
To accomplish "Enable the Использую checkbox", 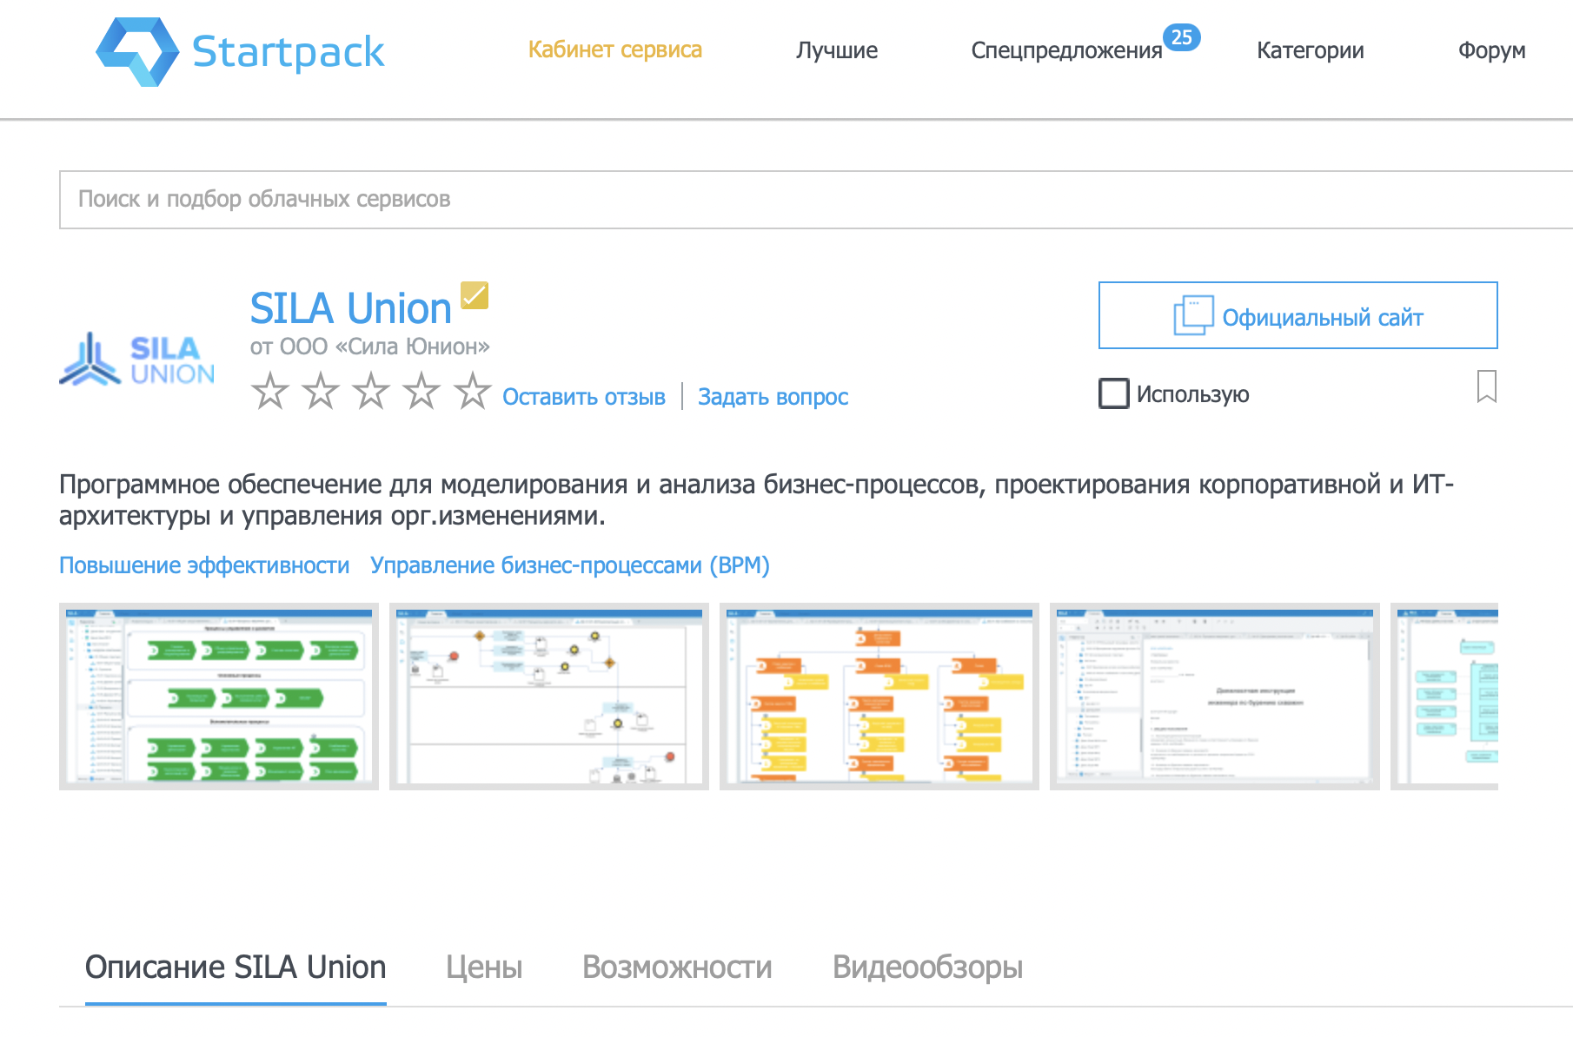I will coord(1112,393).
